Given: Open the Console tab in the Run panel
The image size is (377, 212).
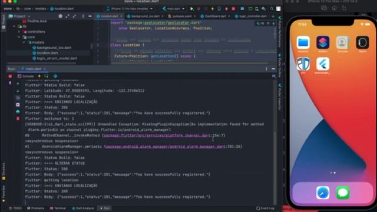Looking at the screenshot, I should pyautogui.click(x=26, y=76).
